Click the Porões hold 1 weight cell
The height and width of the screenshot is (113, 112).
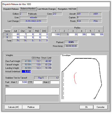point(56,34)
